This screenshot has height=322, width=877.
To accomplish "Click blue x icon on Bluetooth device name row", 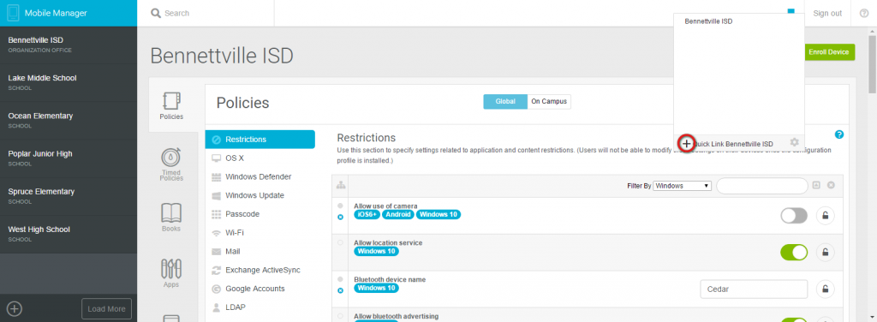I will tap(341, 290).
